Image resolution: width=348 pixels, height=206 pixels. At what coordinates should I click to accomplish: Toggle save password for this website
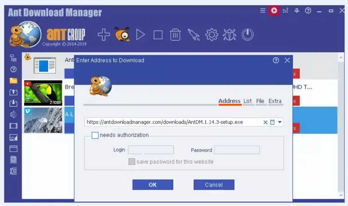point(132,162)
